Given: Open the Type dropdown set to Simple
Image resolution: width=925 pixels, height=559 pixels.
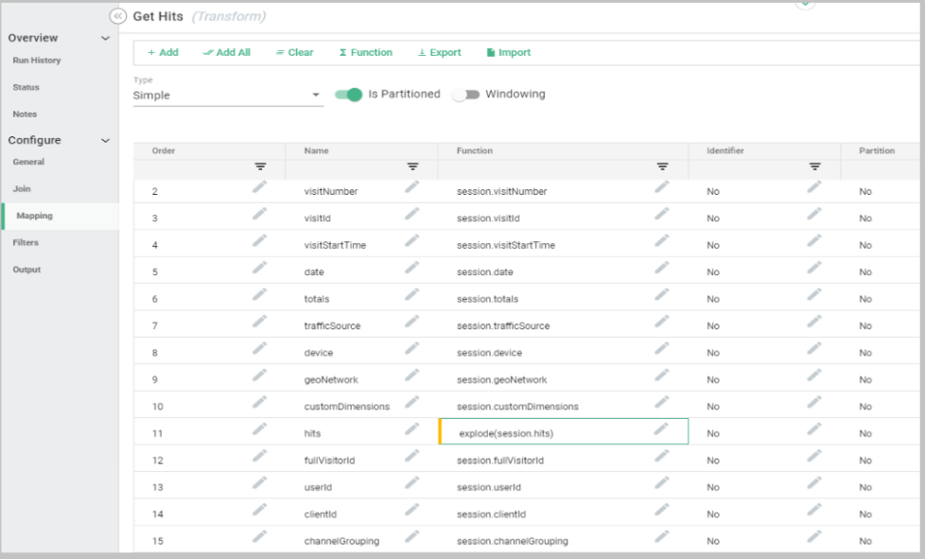Looking at the screenshot, I should tap(227, 96).
